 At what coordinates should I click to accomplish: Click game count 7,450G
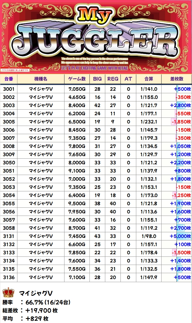click(77, 236)
